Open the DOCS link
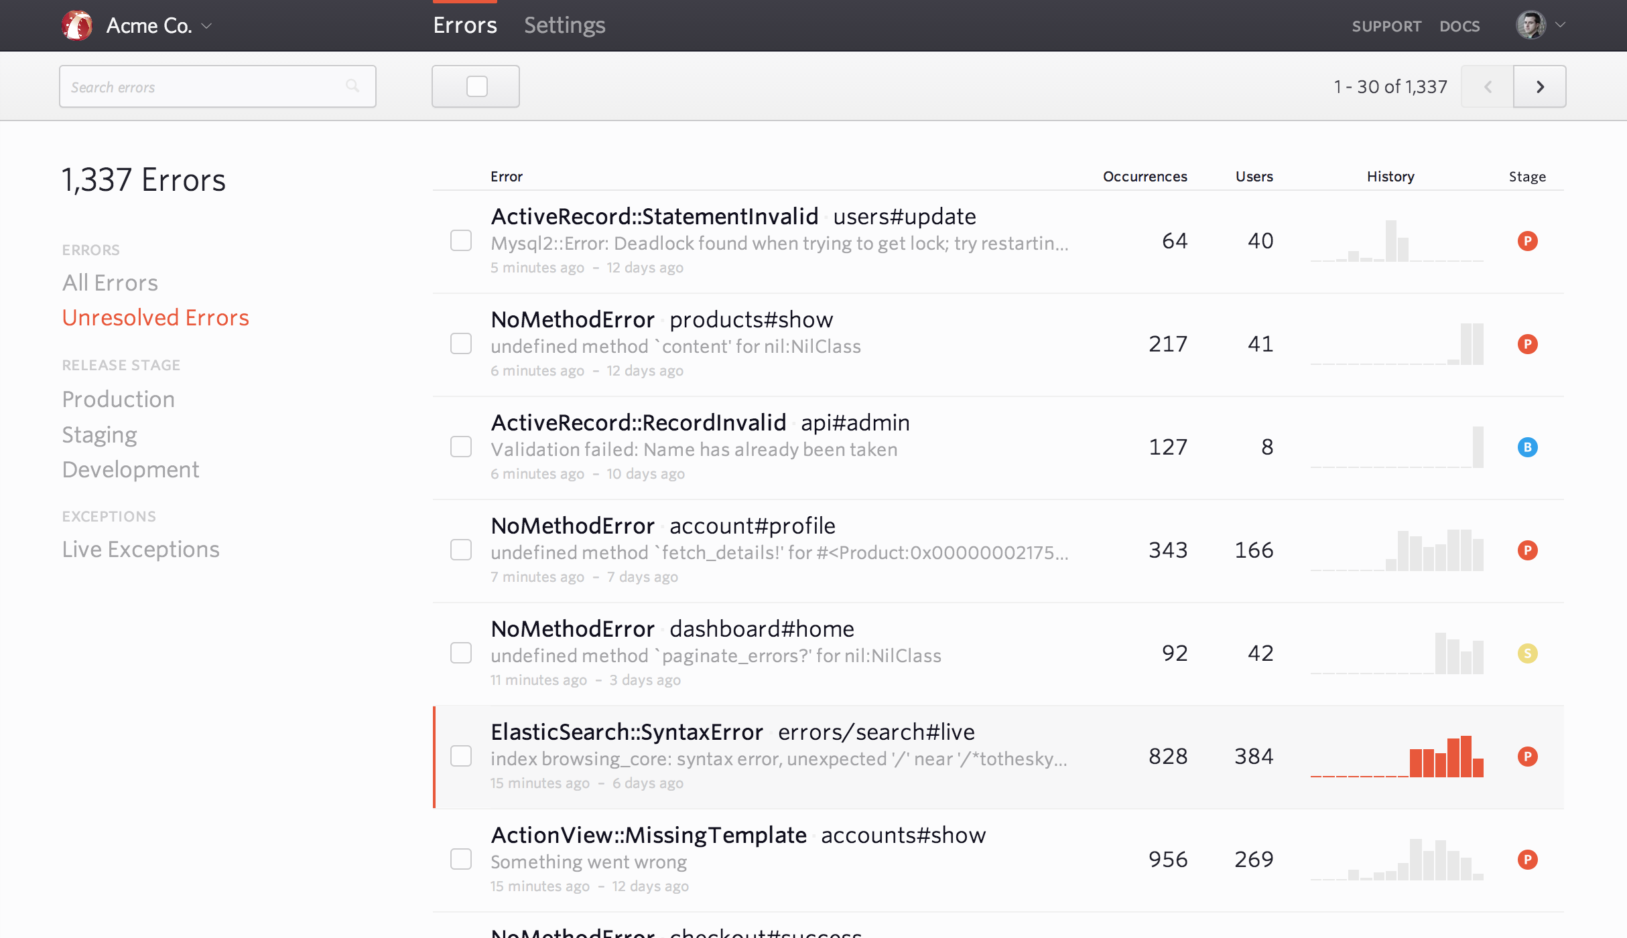The width and height of the screenshot is (1627, 938). point(1459,26)
